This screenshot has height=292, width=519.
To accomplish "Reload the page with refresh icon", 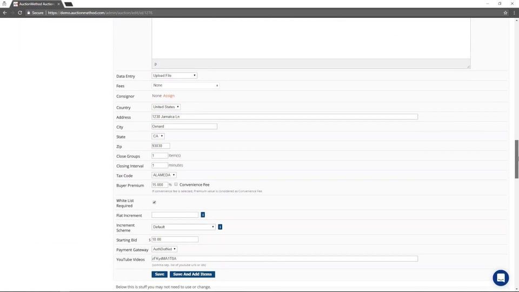I will [x=20, y=12].
